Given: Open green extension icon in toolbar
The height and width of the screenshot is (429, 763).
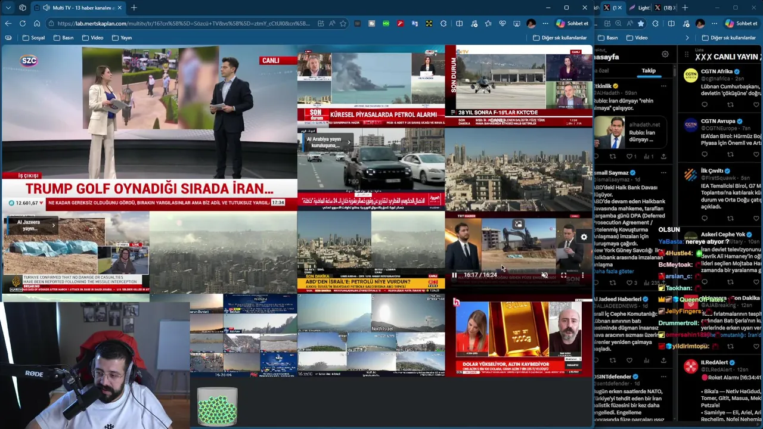Looking at the screenshot, I should point(386,23).
